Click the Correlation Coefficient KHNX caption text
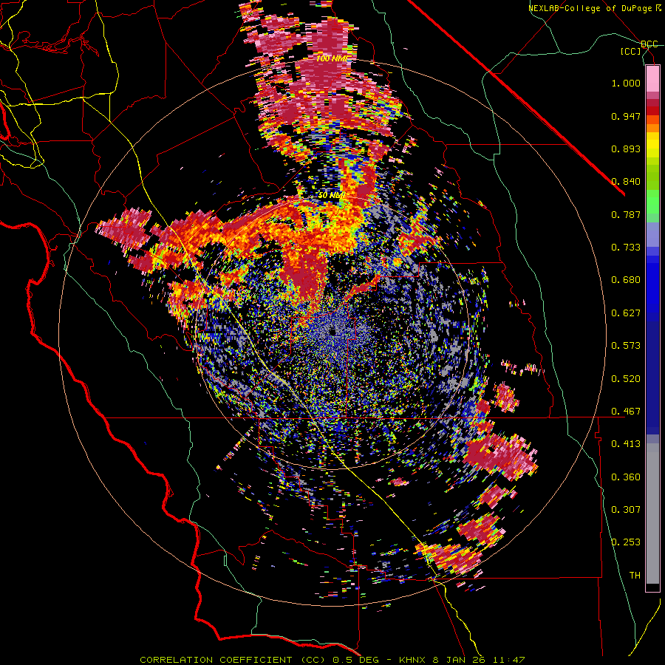The width and height of the screenshot is (665, 665). click(332, 660)
